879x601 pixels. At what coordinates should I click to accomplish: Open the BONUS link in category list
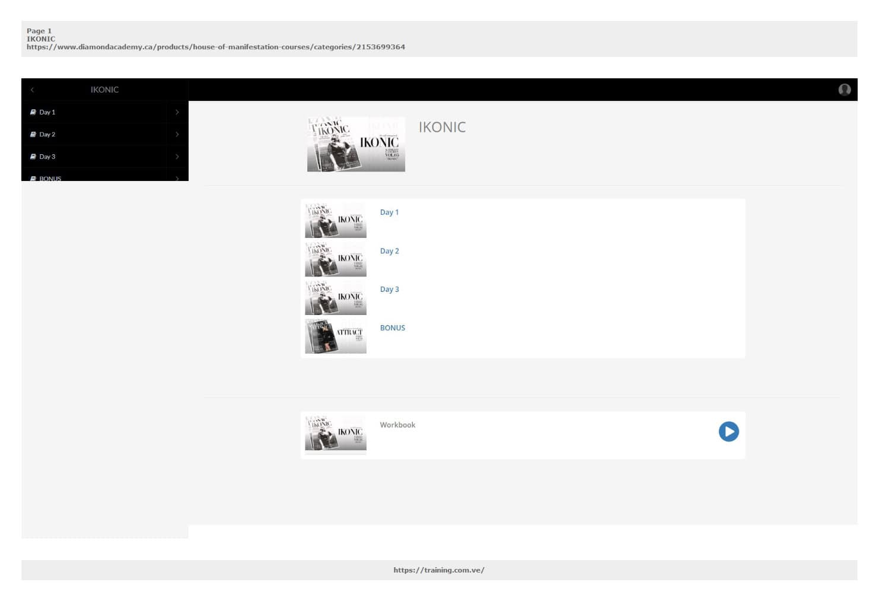392,328
